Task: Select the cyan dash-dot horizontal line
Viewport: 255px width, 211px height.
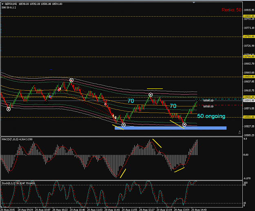Action: point(219,99)
